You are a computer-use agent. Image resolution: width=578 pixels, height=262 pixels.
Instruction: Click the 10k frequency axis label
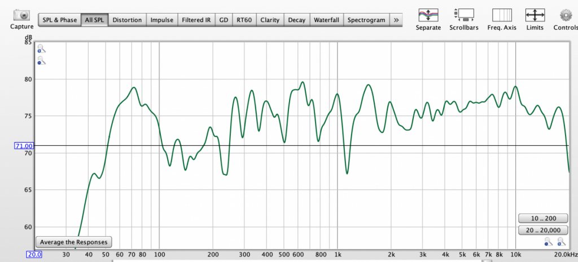tap(515, 254)
